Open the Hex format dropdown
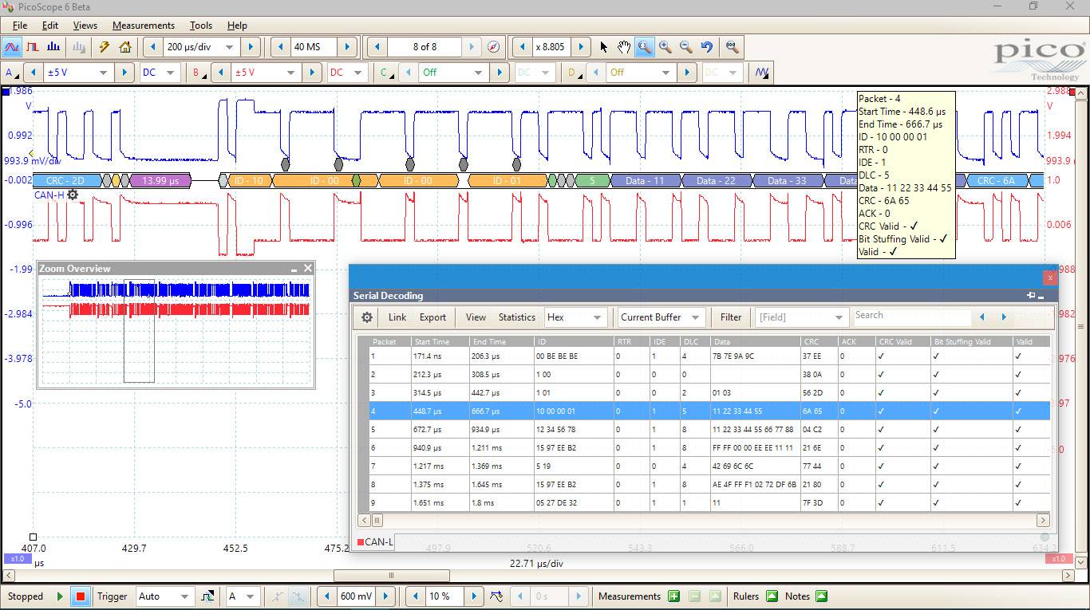 pos(575,317)
